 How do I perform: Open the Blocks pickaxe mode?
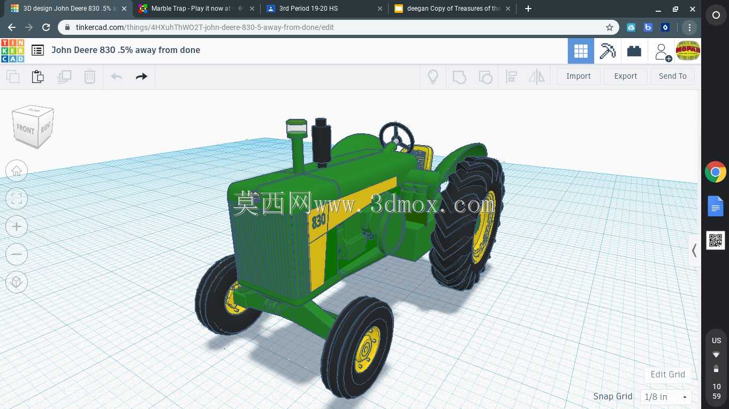608,51
